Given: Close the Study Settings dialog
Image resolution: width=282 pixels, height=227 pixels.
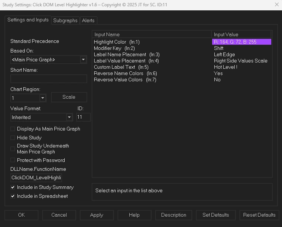Looking at the screenshot, I should [x=277, y=4].
